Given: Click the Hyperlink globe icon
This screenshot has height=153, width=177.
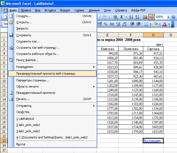Looking at the screenshot, I should tap(115, 17).
